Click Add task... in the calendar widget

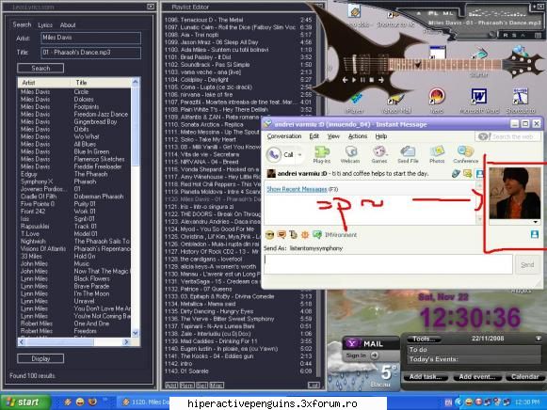pyautogui.click(x=426, y=376)
